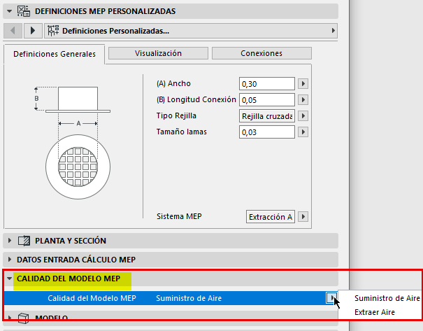Switch to the Visualización tab
The height and width of the screenshot is (331, 423).
[x=158, y=53]
